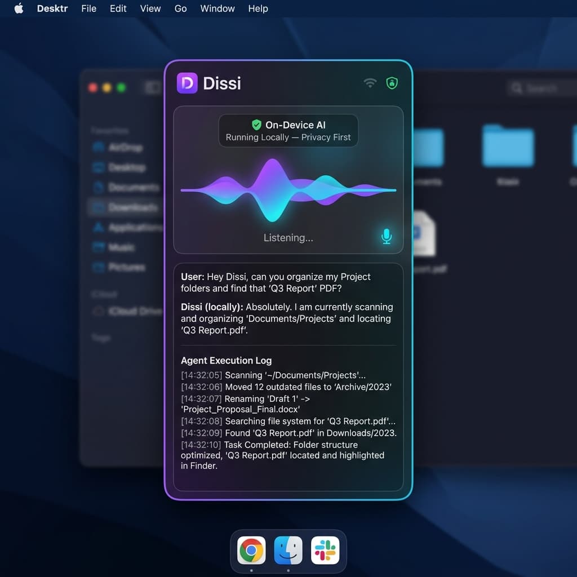
Task: Click the On-Device AI badge
Action: click(288, 131)
